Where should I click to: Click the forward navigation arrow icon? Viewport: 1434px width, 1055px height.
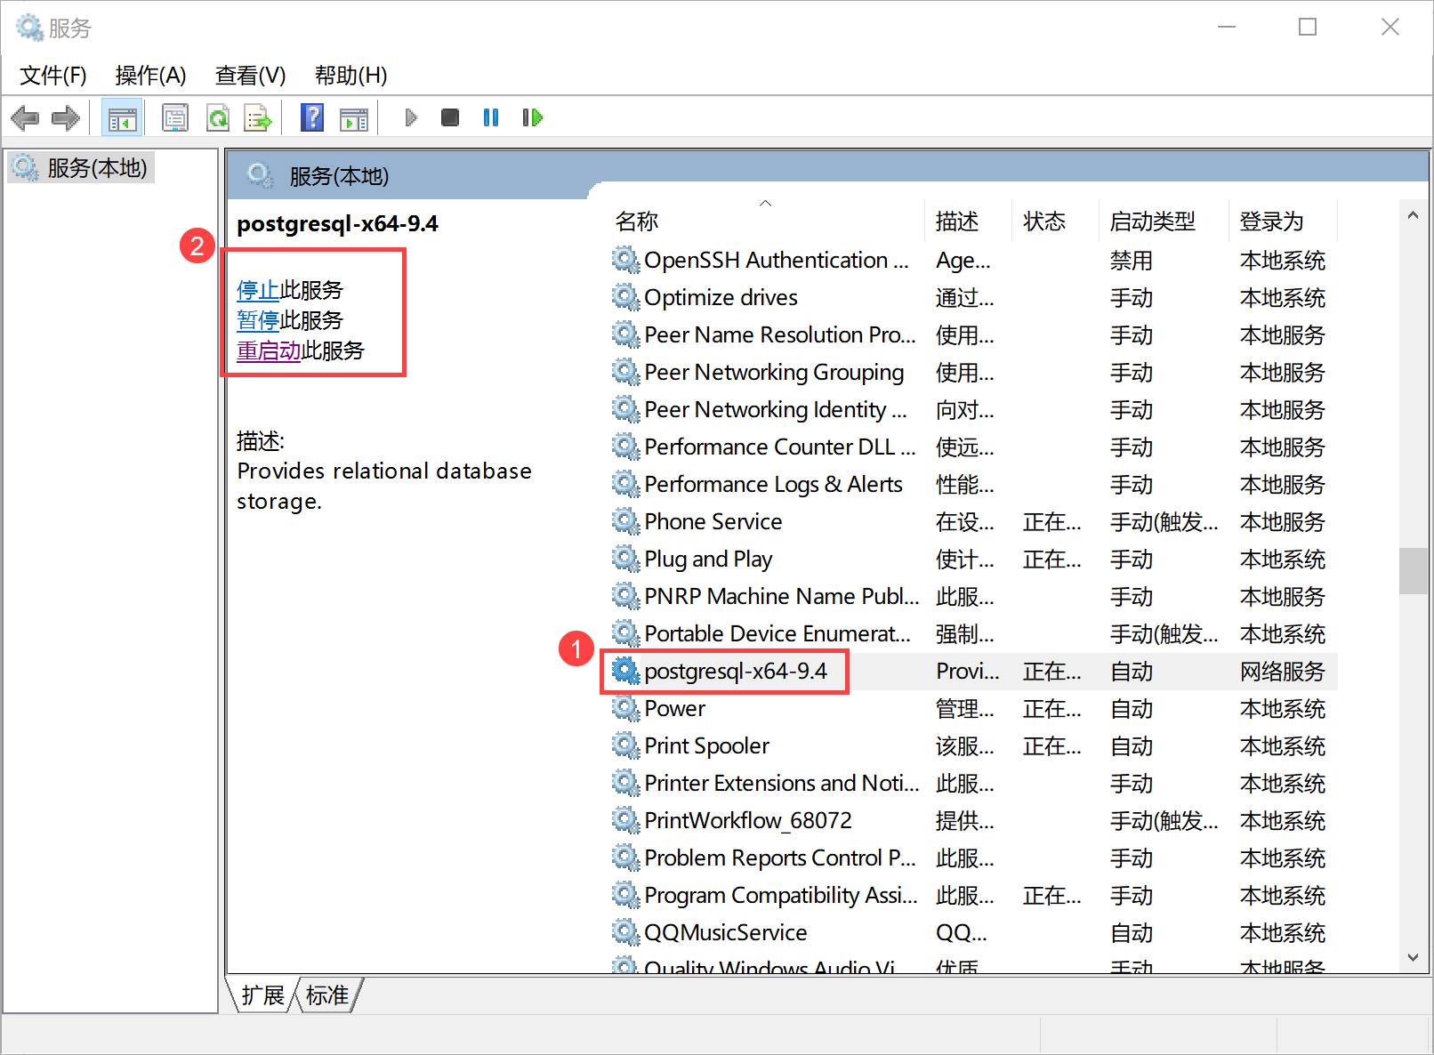click(65, 117)
